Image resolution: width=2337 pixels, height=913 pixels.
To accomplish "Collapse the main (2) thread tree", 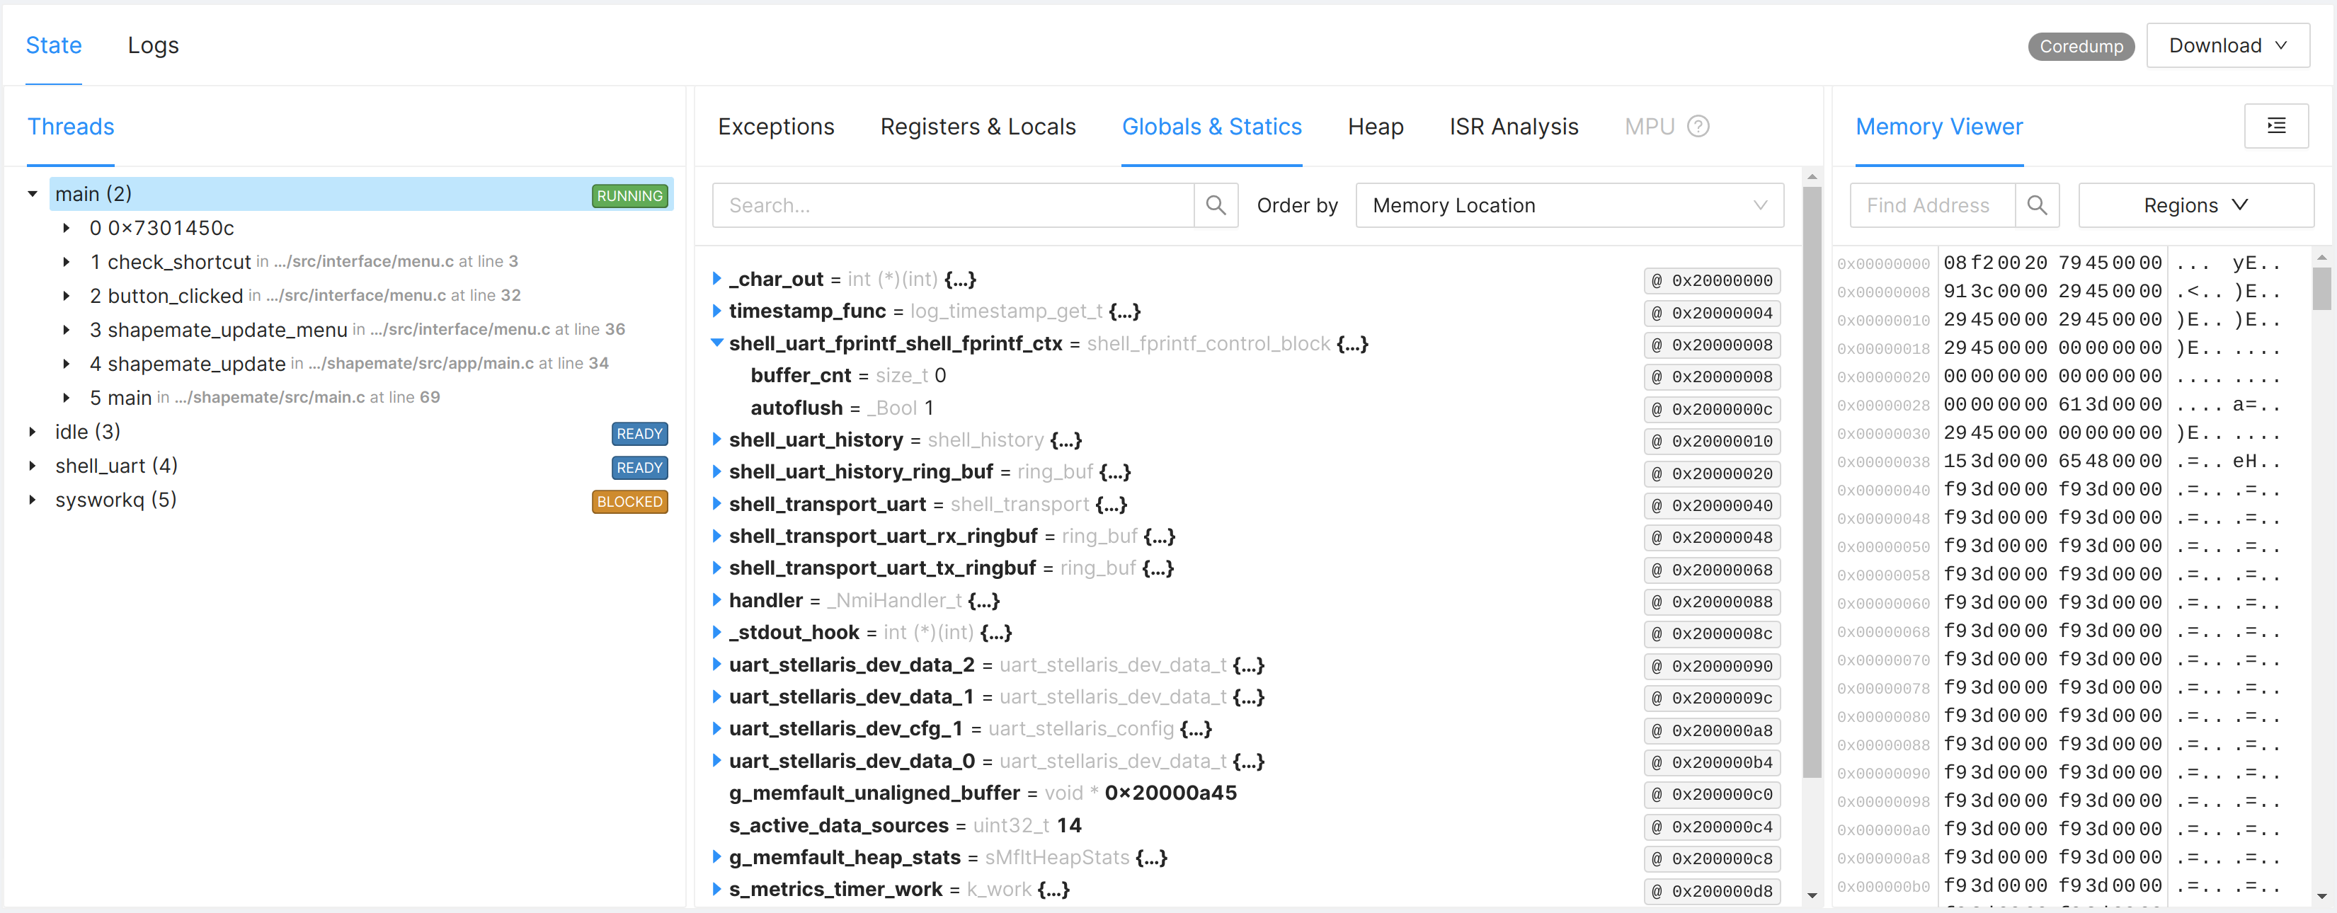I will click(x=33, y=194).
